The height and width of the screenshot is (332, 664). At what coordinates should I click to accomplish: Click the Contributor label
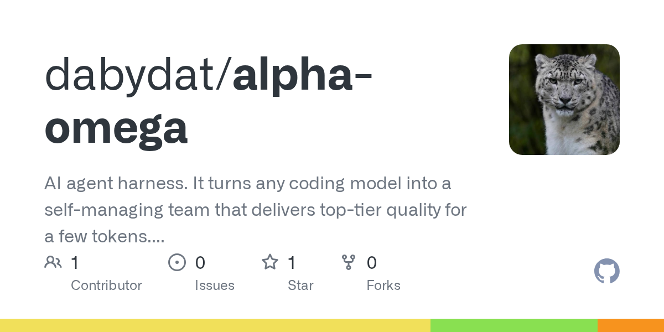coord(106,286)
